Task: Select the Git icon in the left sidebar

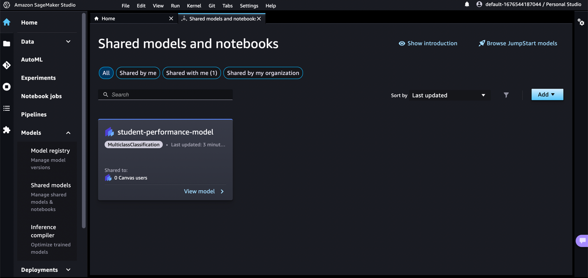Action: pyautogui.click(x=7, y=65)
